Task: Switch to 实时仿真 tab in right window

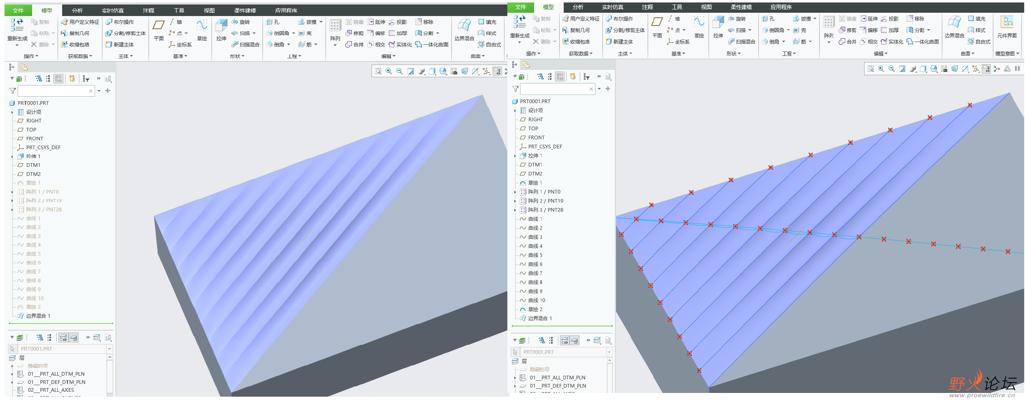Action: pyautogui.click(x=613, y=7)
